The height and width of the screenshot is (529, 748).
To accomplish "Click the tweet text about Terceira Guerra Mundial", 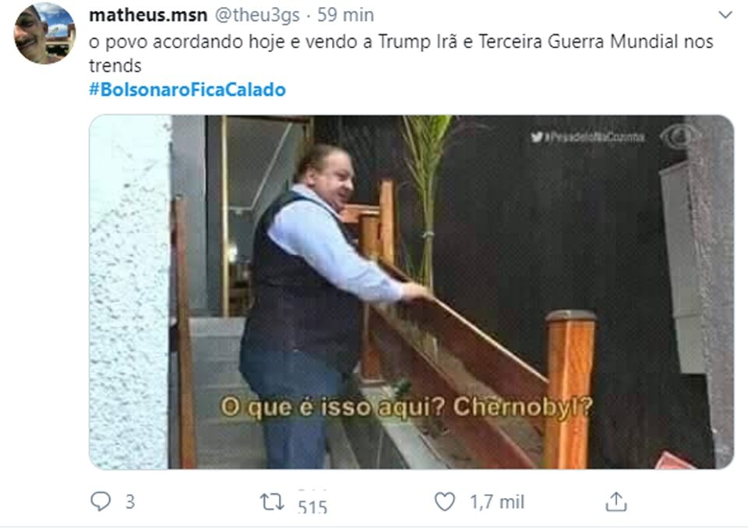I will [x=400, y=54].
